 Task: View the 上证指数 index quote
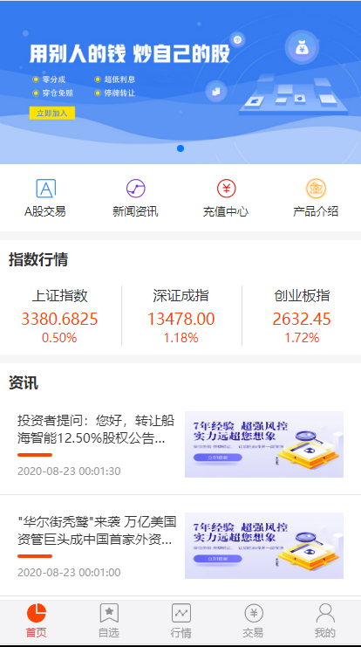coord(60,315)
